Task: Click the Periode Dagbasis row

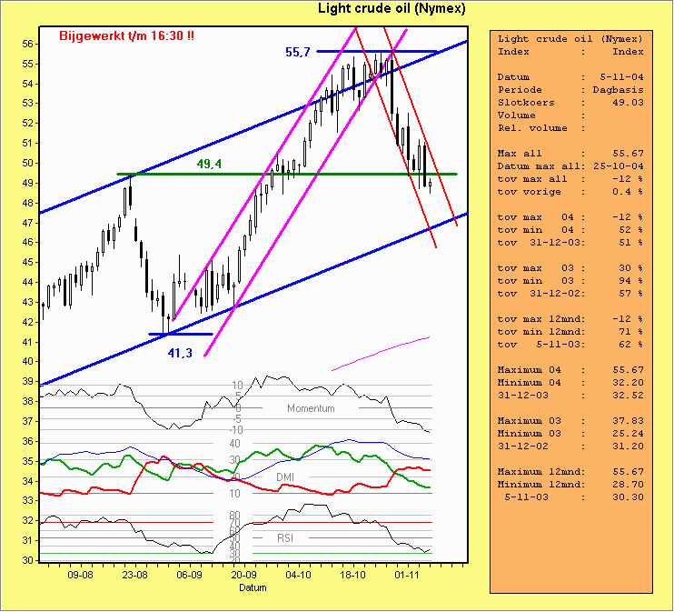Action: pyautogui.click(x=570, y=90)
